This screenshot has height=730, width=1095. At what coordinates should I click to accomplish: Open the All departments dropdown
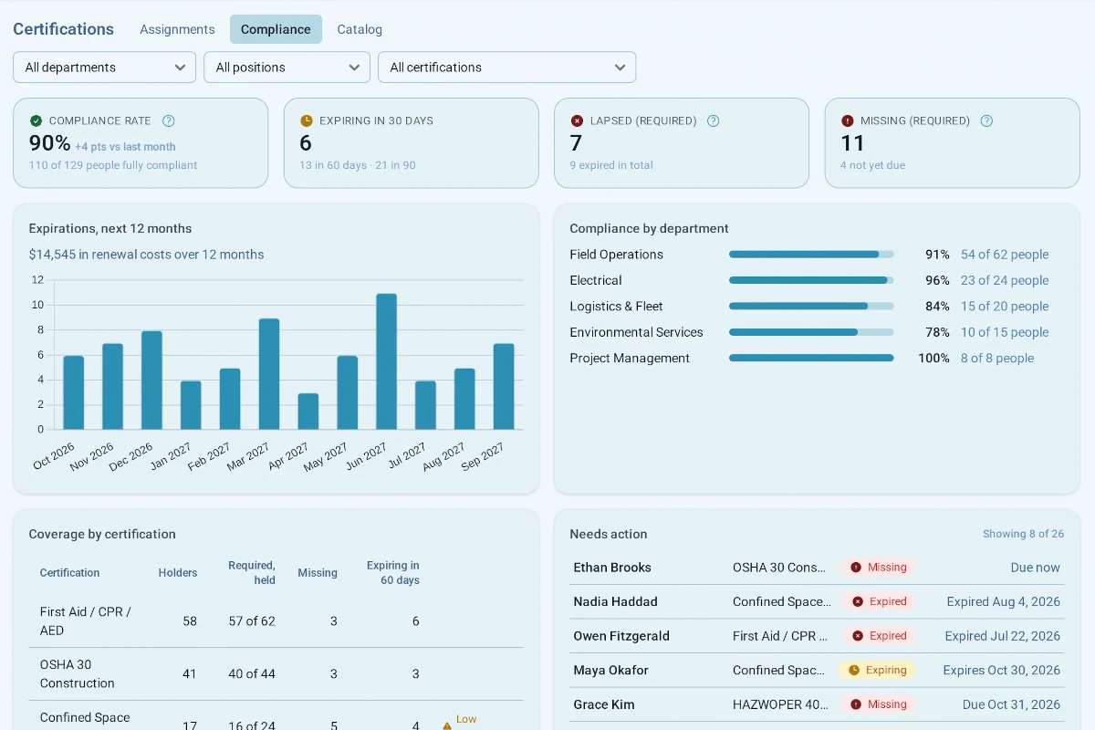(x=104, y=68)
